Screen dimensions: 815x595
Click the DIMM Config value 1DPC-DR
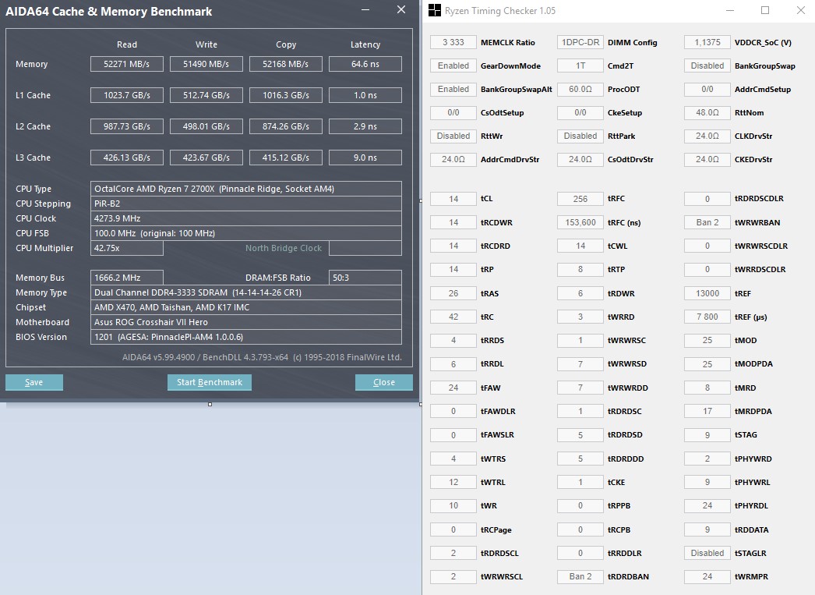pyautogui.click(x=580, y=42)
